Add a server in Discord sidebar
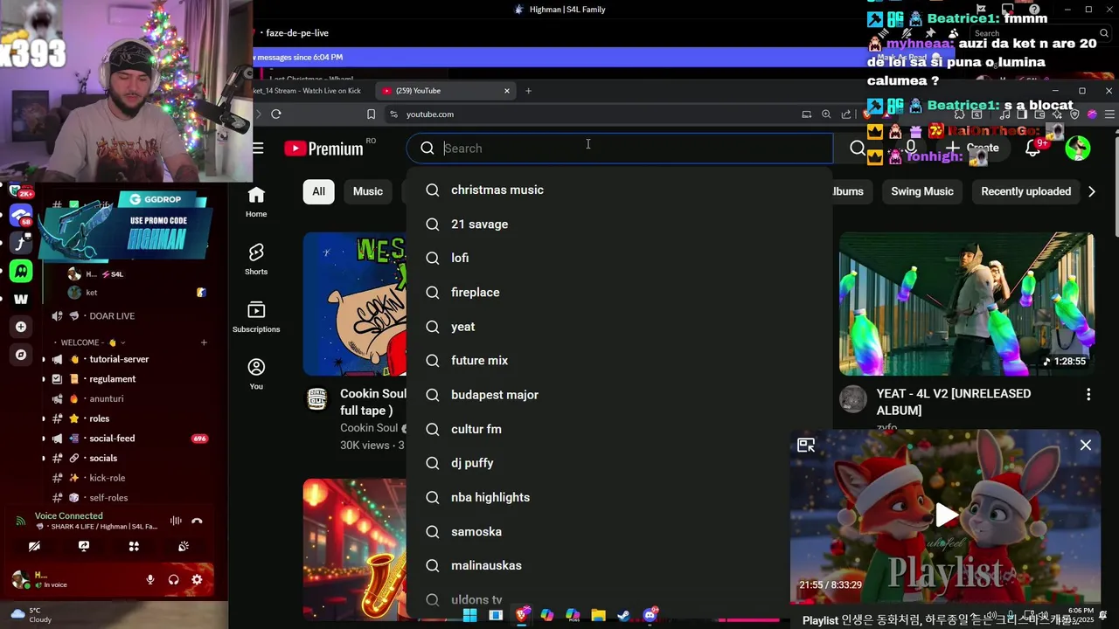The image size is (1119, 629). (21, 327)
